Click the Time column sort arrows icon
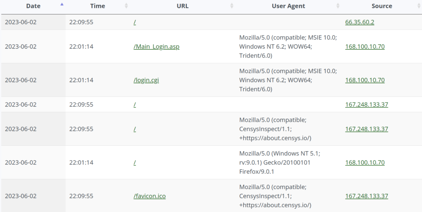The image size is (422, 212). (x=126, y=6)
